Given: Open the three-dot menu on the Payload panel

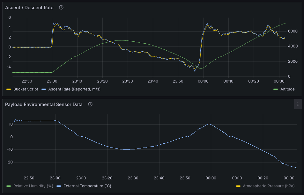Looking at the screenshot, I should pos(298,104).
